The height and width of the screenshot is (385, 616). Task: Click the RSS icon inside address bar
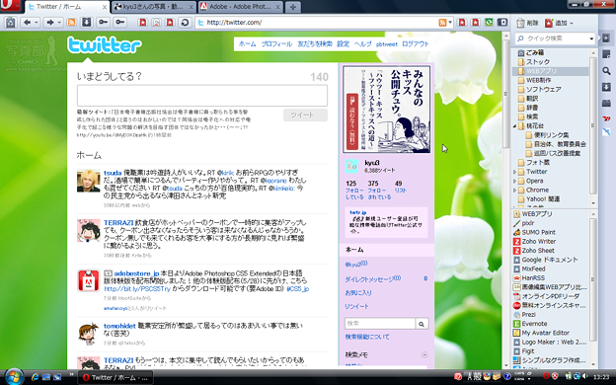(442, 23)
